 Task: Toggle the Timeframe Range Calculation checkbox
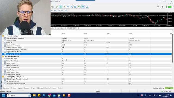(5, 38)
